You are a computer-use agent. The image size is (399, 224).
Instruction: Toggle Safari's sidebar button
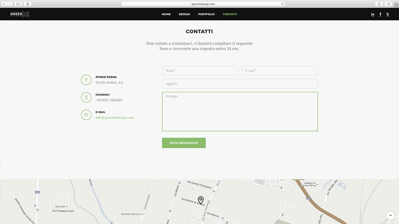click(18, 4)
